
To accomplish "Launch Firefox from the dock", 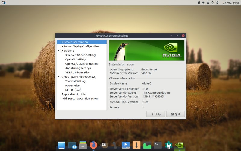I will pos(93,145).
